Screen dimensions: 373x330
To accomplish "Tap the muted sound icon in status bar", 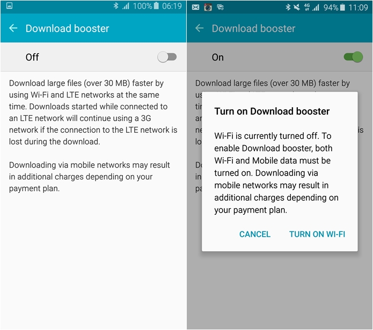I will [x=297, y=7].
